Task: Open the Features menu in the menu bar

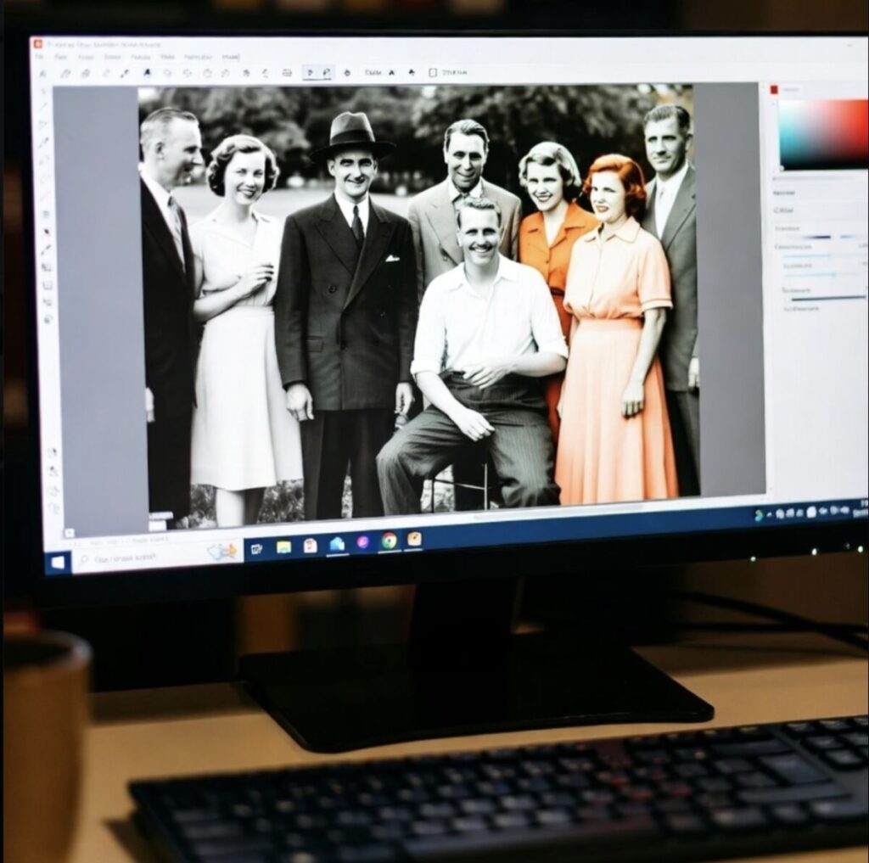Action: tap(142, 57)
